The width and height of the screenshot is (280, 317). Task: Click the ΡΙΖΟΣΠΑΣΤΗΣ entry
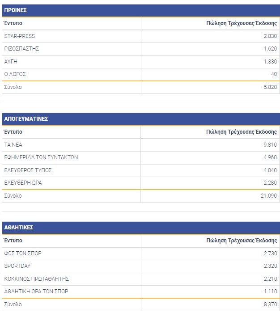coord(21,49)
